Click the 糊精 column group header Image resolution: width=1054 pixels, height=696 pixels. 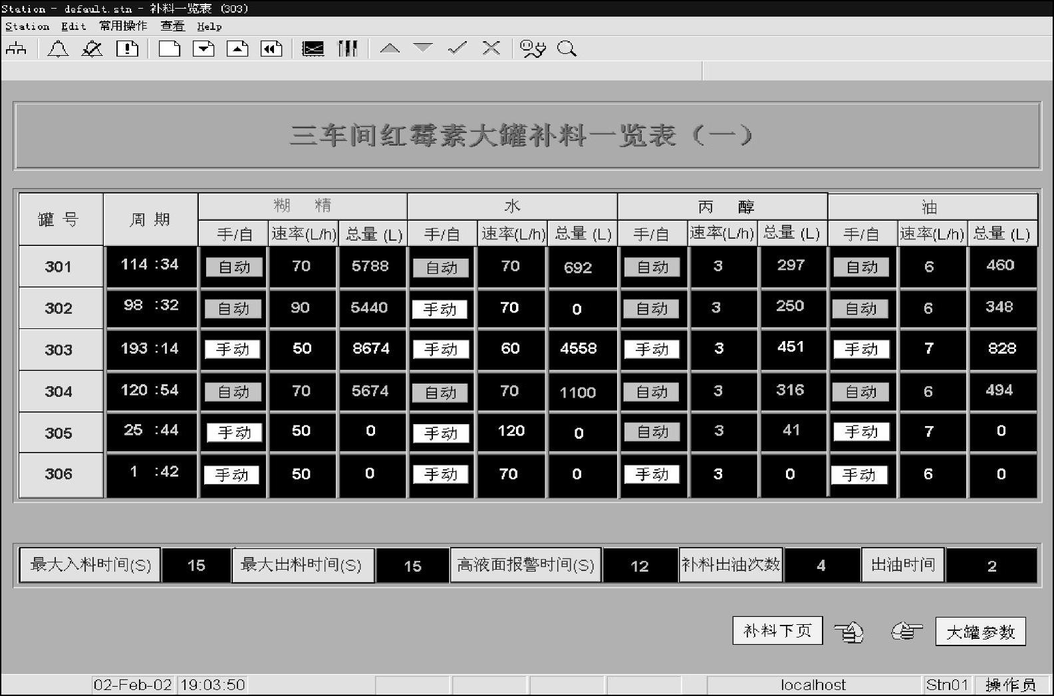pyautogui.click(x=303, y=206)
